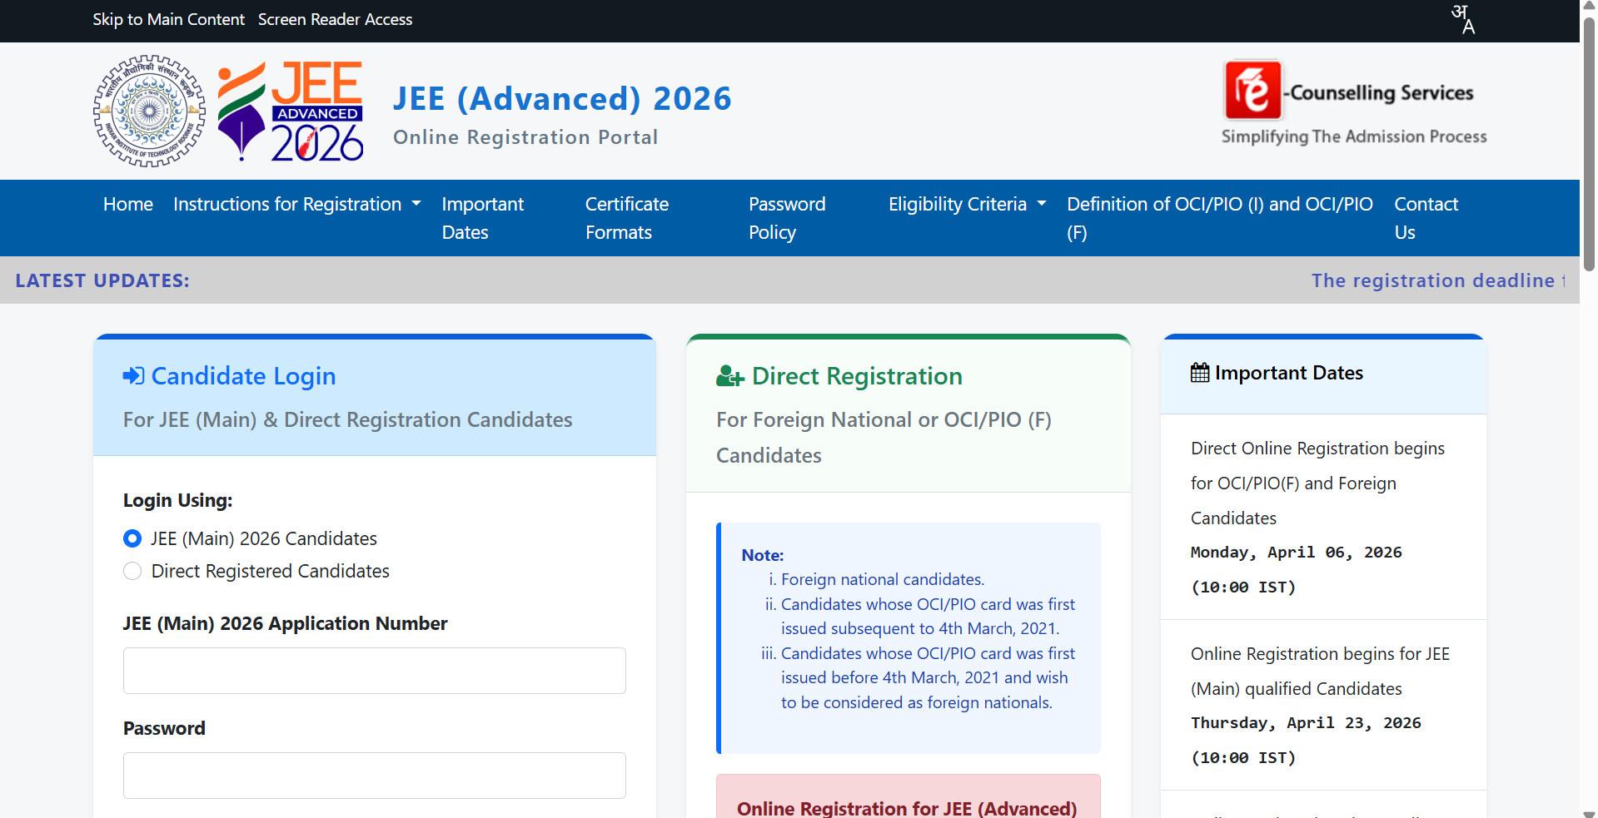The width and height of the screenshot is (1598, 818).
Task: Go to Home in the navigation bar
Action: pyautogui.click(x=128, y=204)
